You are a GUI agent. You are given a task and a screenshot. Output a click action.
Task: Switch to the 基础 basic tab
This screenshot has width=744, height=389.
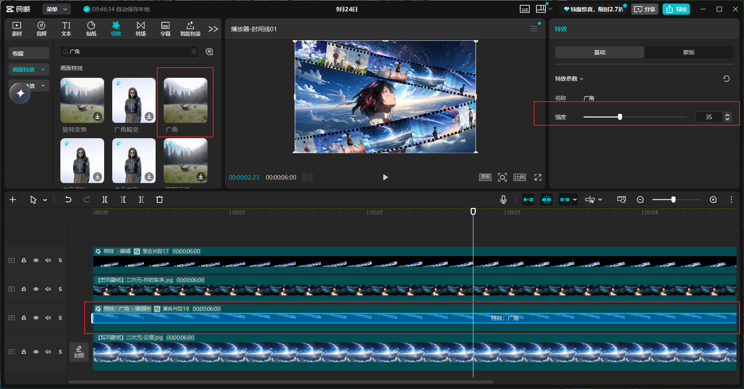click(x=600, y=52)
